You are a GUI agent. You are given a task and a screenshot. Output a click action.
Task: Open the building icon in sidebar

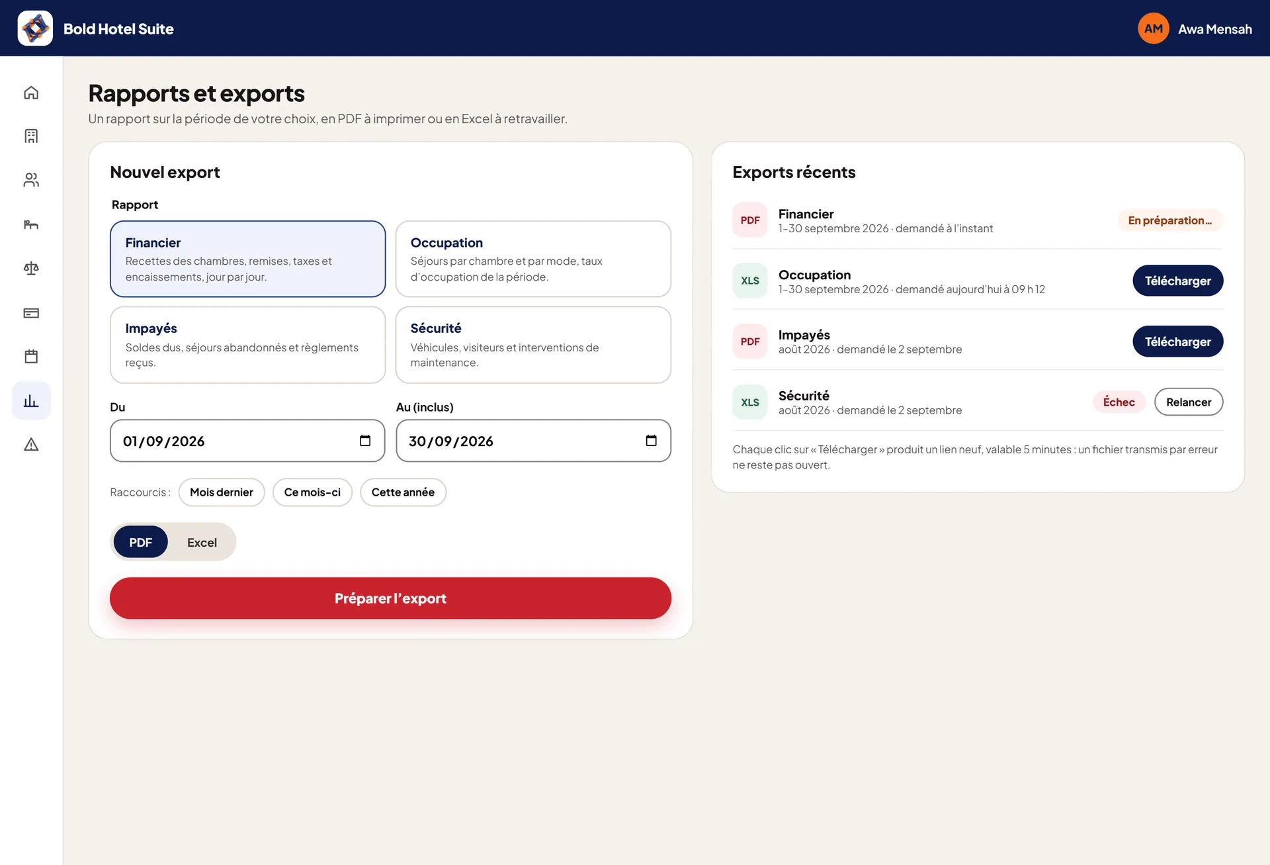pyautogui.click(x=31, y=136)
